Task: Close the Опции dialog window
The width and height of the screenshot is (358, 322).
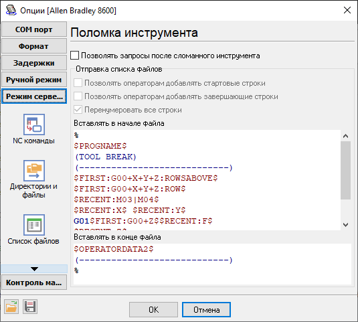Action: click(x=347, y=10)
